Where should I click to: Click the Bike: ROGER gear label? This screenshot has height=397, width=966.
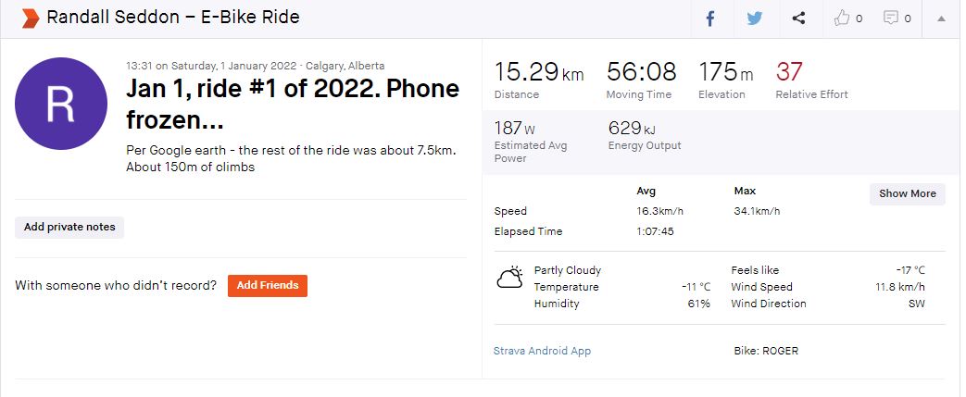tap(764, 351)
